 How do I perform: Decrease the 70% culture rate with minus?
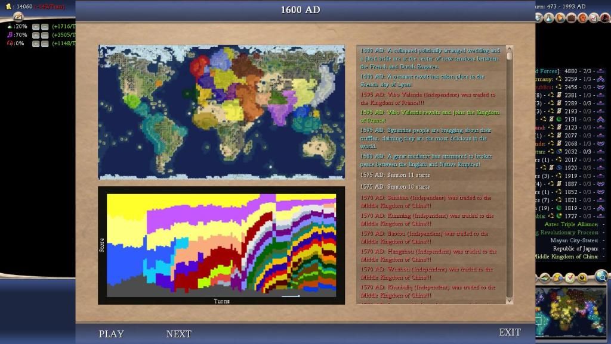pos(44,35)
